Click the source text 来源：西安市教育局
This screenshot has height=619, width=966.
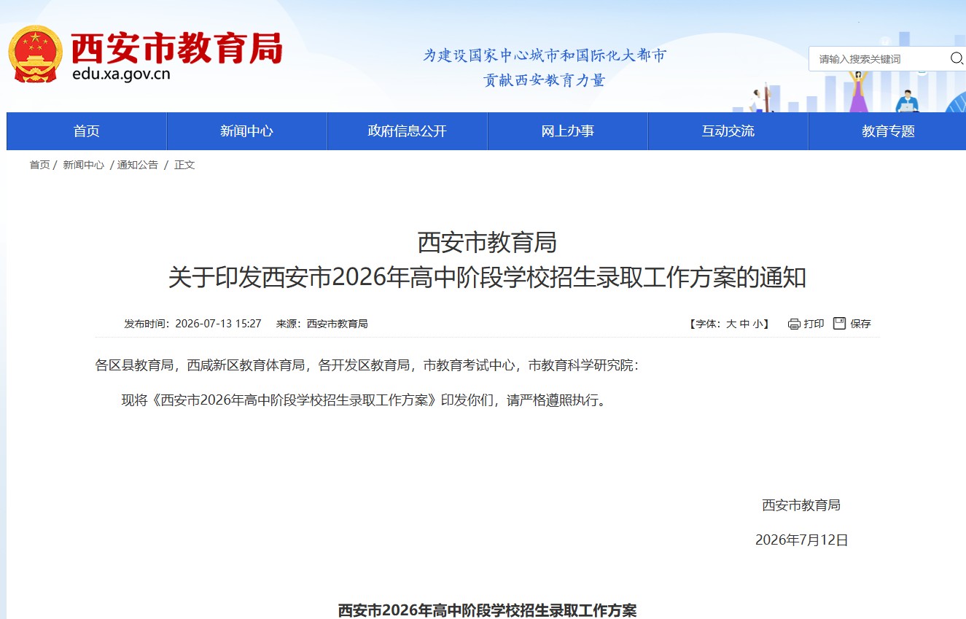point(322,324)
